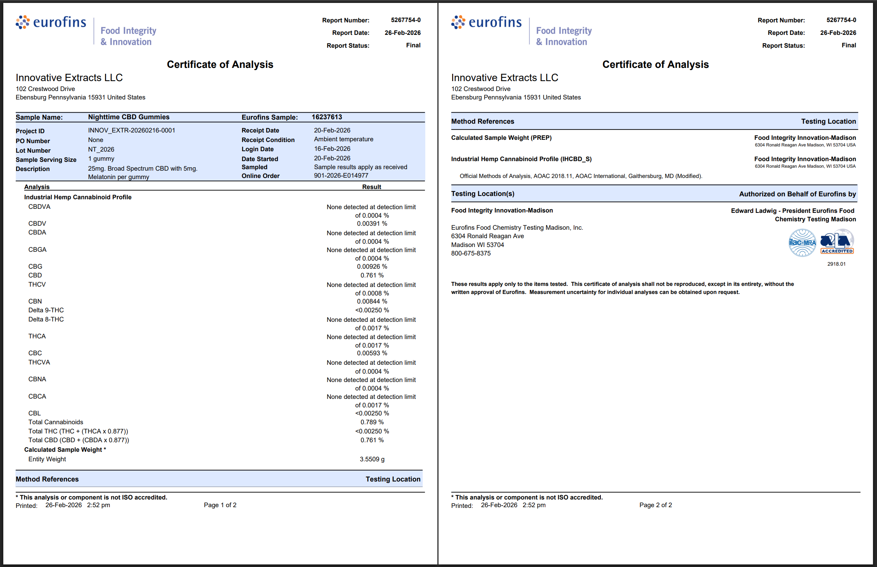Click the Certificate of Analysis title on page one

click(220, 65)
